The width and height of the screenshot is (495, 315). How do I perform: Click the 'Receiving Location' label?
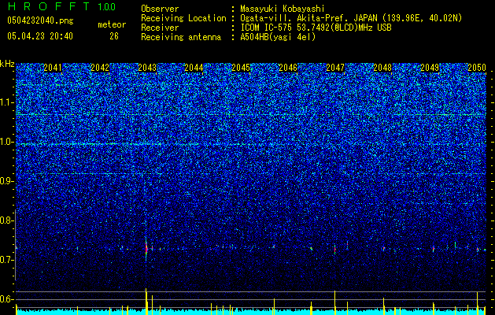[x=183, y=18]
